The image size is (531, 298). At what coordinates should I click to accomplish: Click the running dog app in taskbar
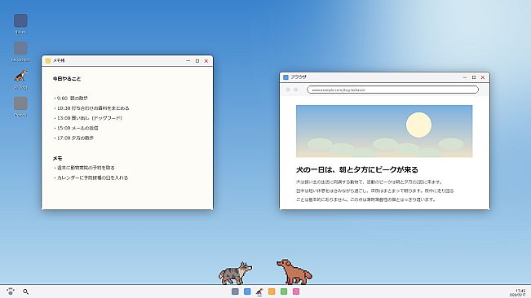[259, 291]
